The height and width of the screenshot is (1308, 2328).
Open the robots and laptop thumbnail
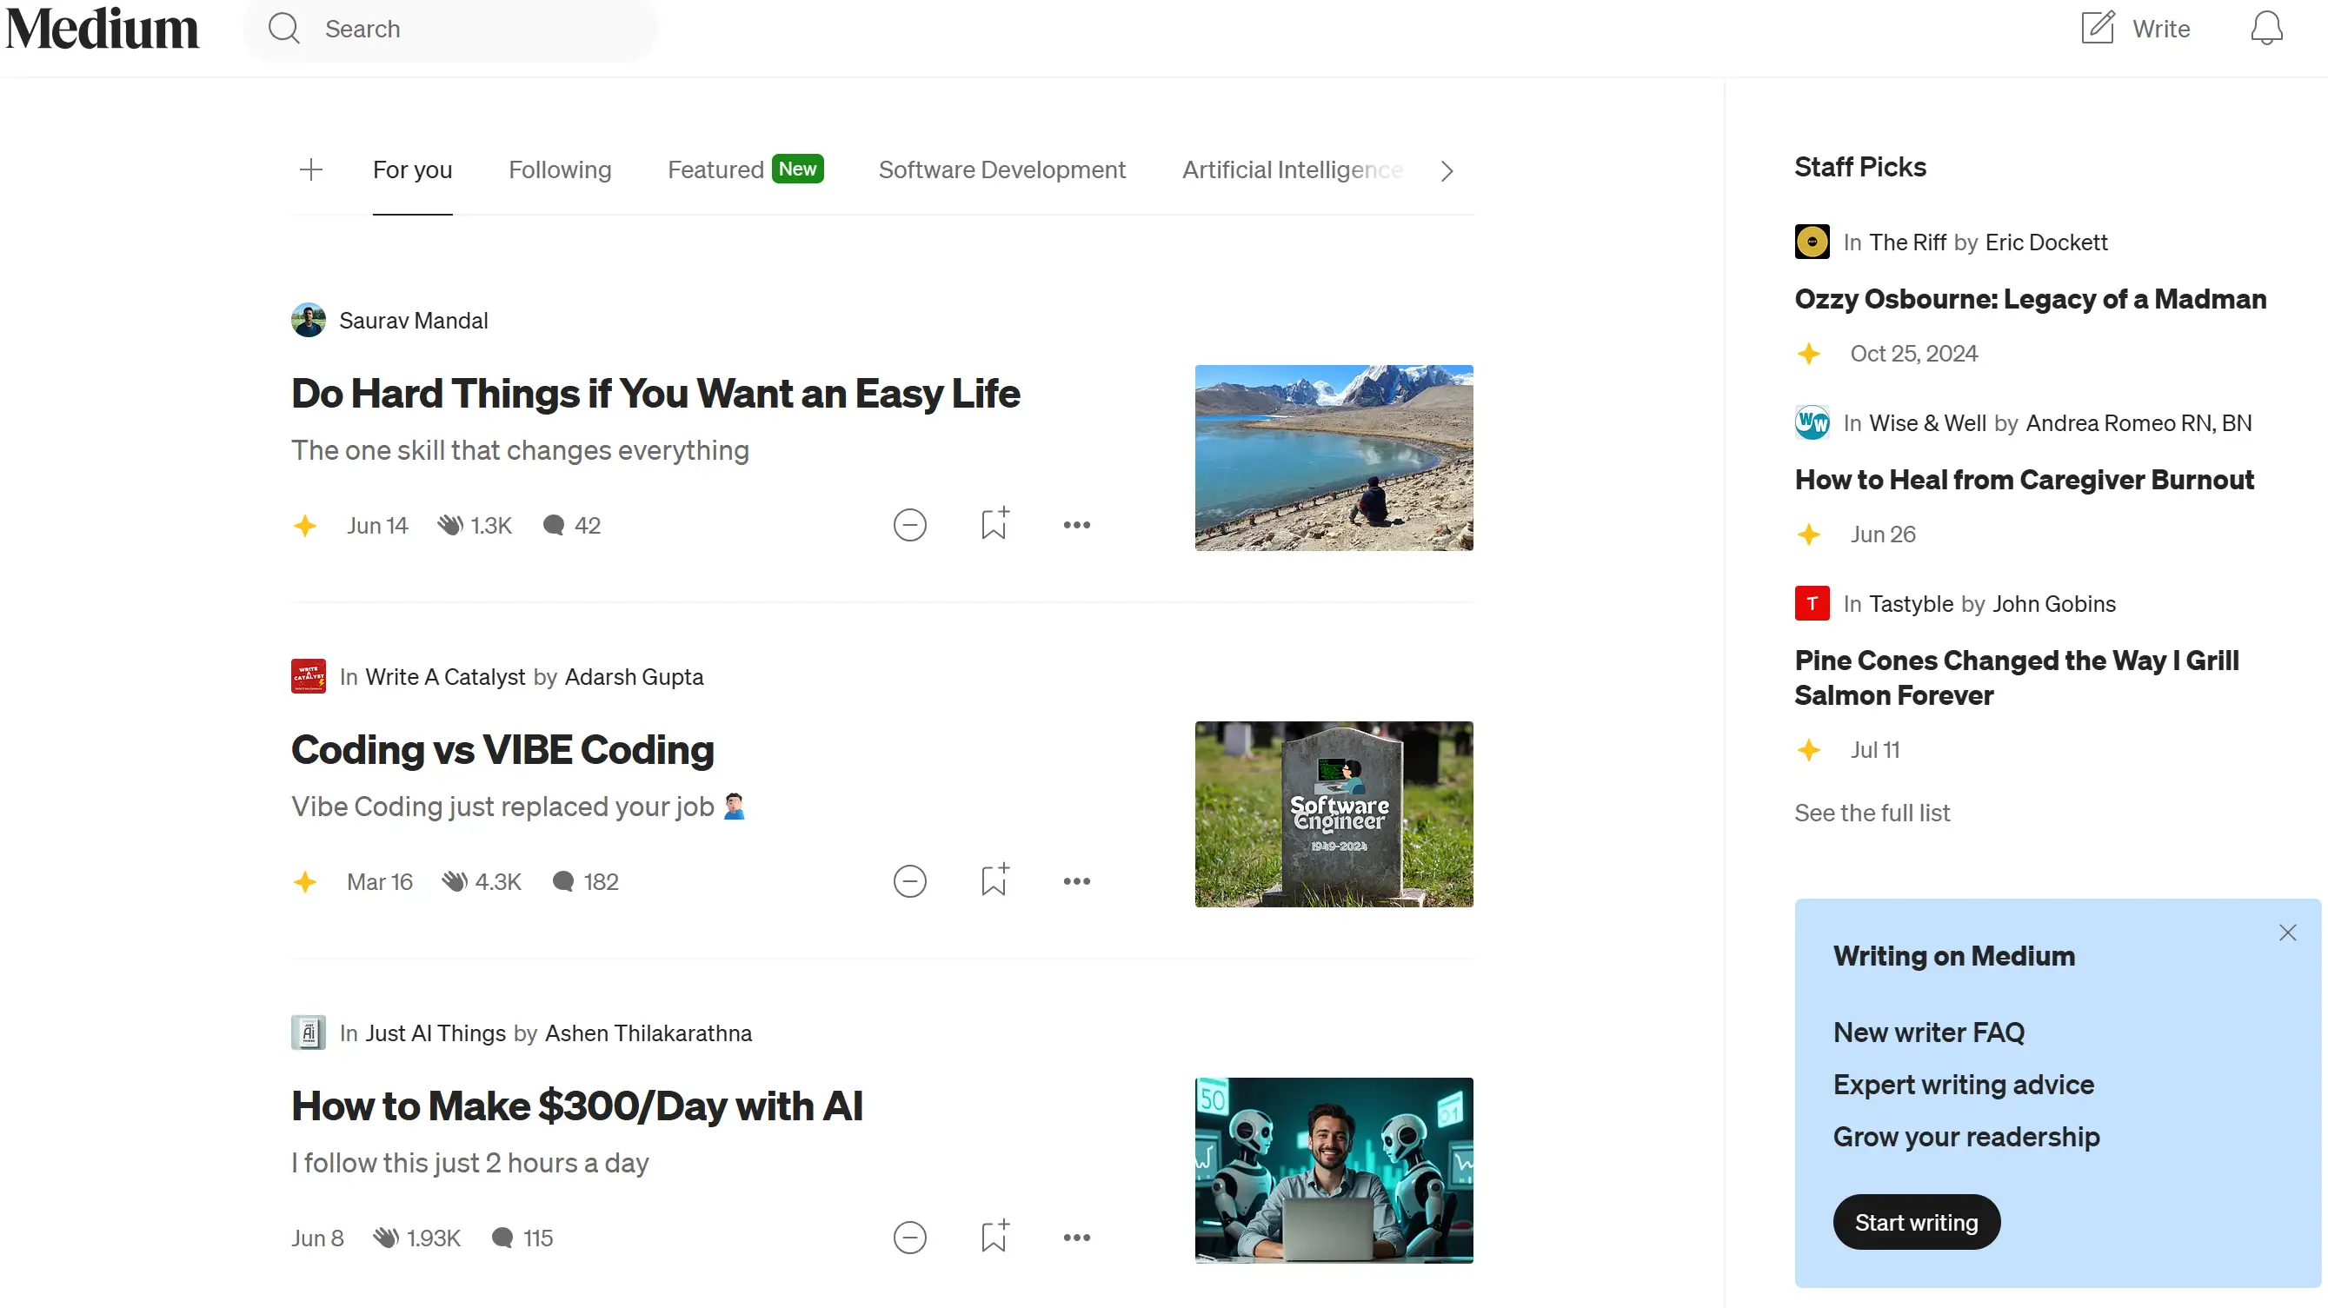click(x=1333, y=1170)
